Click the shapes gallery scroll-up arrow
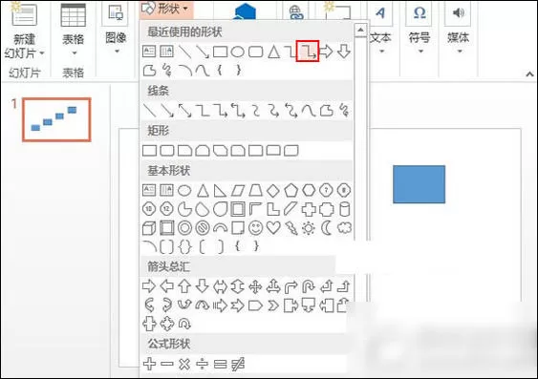This screenshot has width=538, height=379. 360,31
